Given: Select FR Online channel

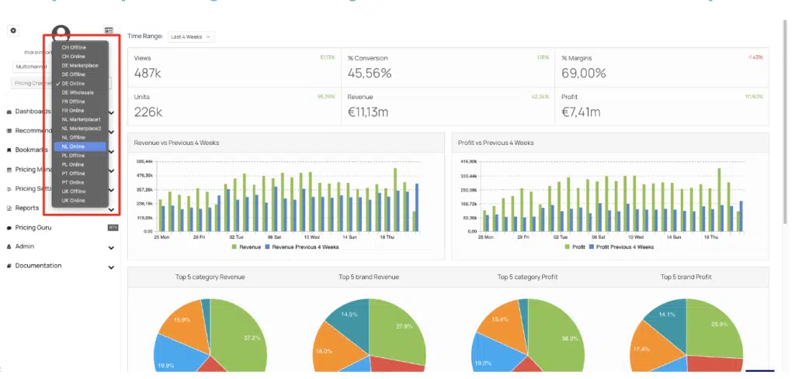Looking at the screenshot, I should pos(81,110).
